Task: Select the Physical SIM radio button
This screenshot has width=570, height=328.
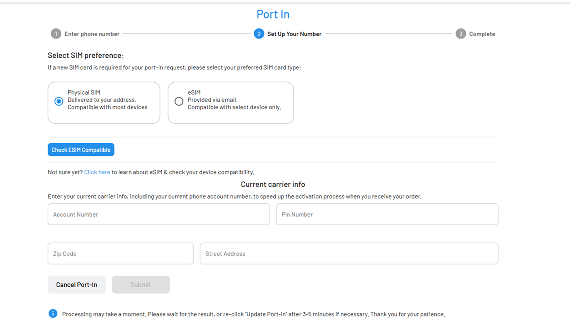Action: tap(59, 101)
